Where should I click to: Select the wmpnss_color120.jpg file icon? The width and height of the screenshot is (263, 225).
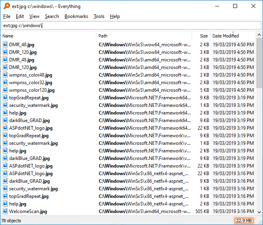tap(5, 90)
